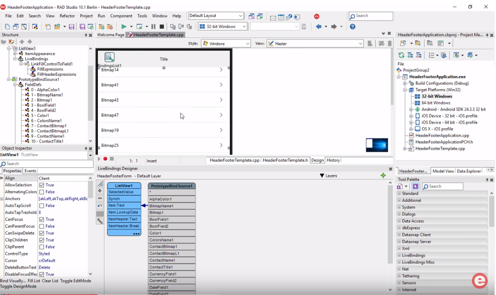Select Item.Text member in ListView1 node
This screenshot has width=496, height=295.
pyautogui.click(x=124, y=205)
